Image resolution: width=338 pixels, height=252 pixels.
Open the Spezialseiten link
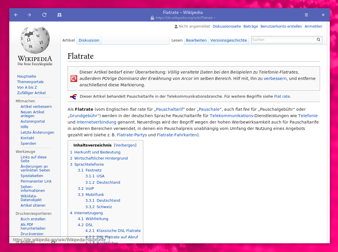coord(32,176)
